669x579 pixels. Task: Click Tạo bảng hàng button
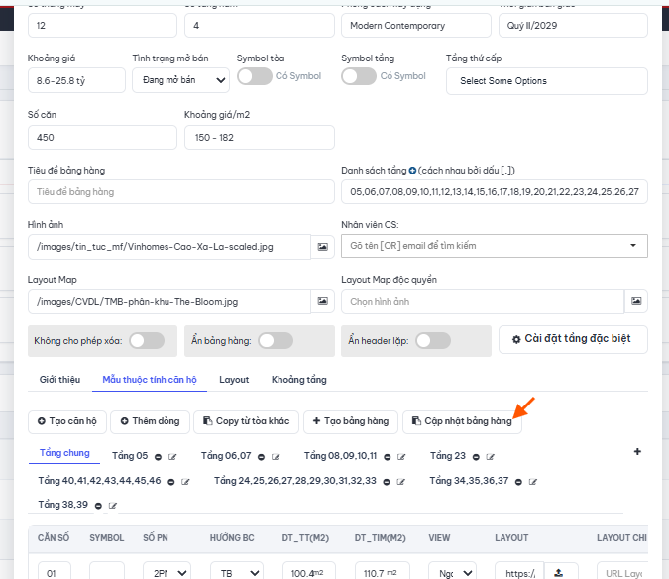(x=351, y=421)
